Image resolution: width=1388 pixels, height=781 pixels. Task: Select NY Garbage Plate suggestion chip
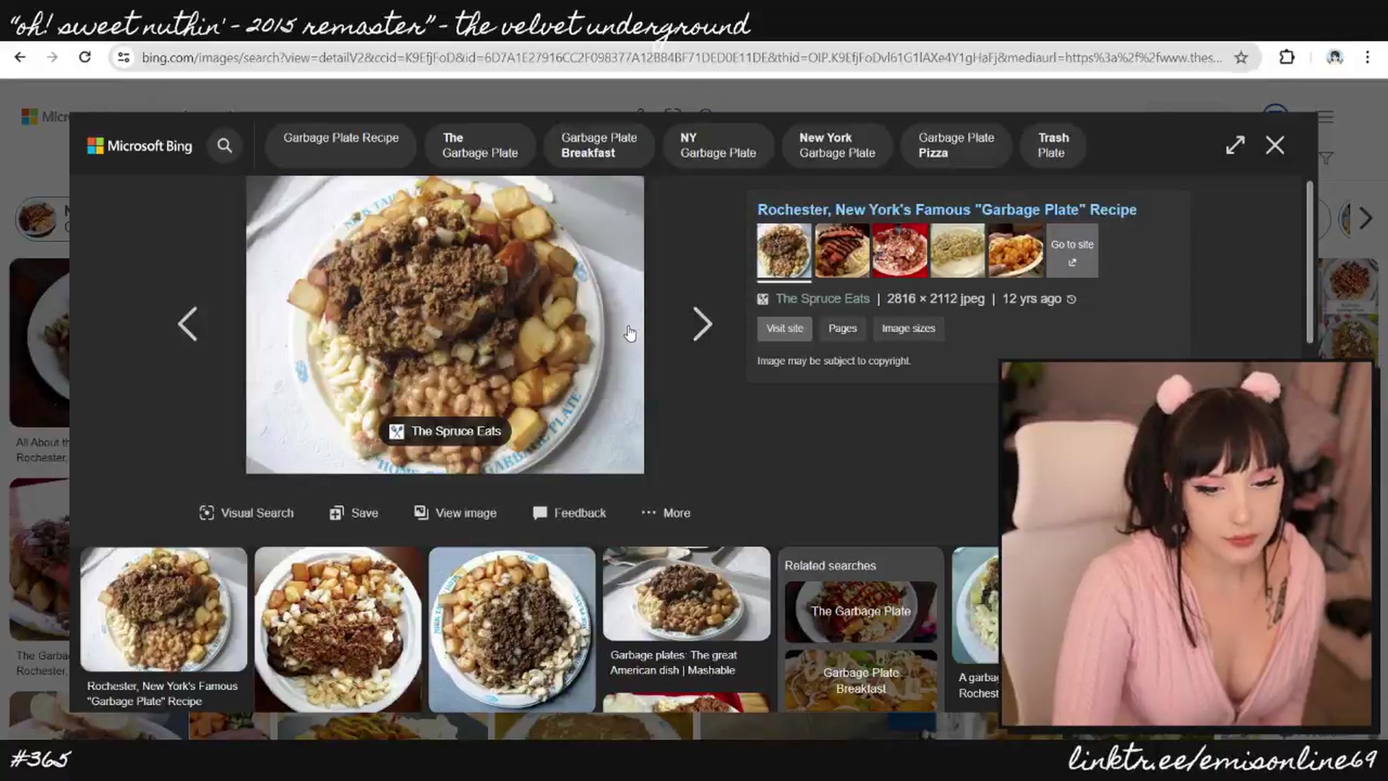718,145
